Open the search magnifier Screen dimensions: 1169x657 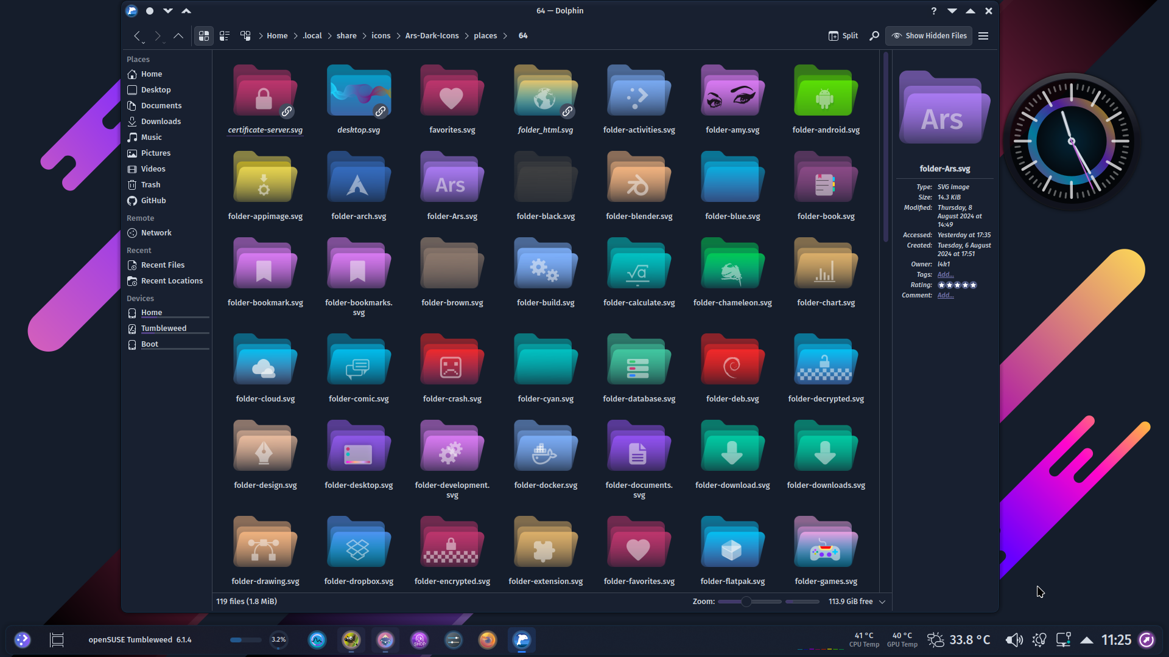click(x=874, y=36)
